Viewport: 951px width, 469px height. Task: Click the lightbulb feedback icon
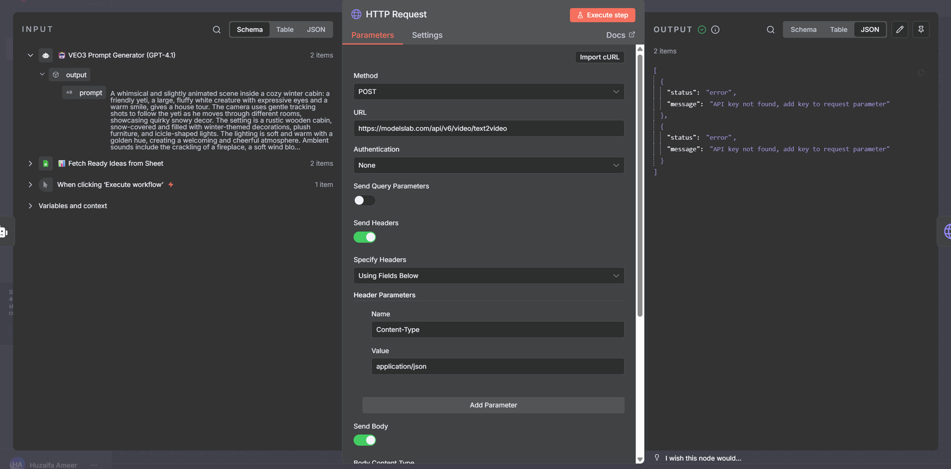coord(657,458)
